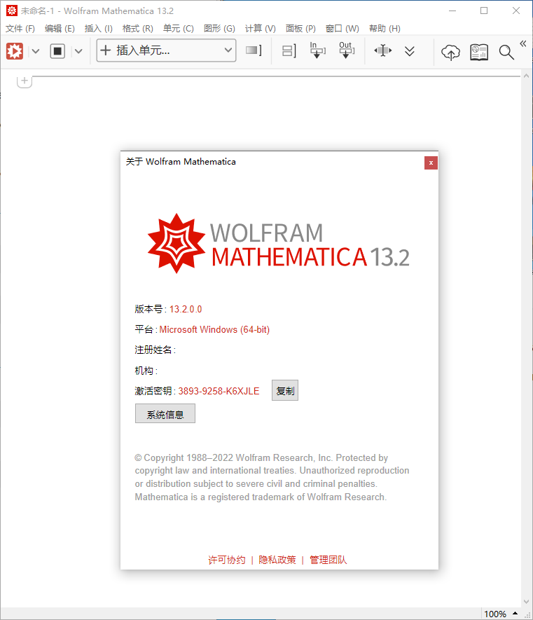Open the 文件 (F) menu
This screenshot has width=533, height=620.
(x=20, y=29)
